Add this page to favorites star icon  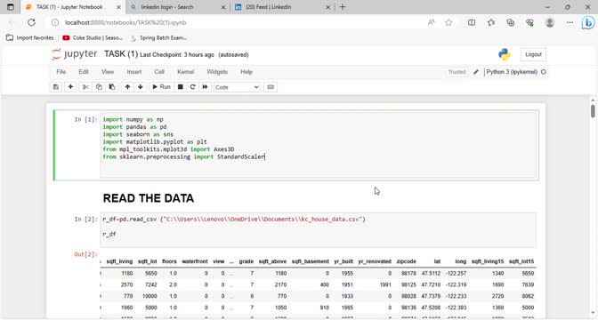pyautogui.click(x=448, y=22)
